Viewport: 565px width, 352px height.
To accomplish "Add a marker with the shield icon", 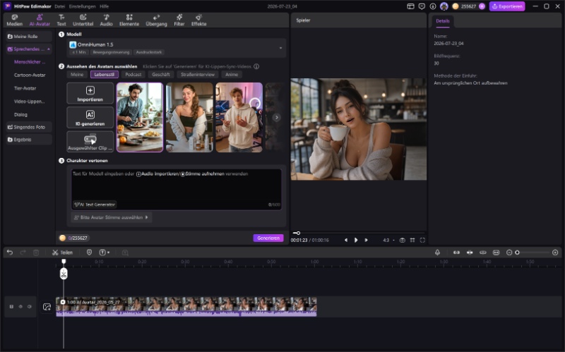I will [89, 253].
